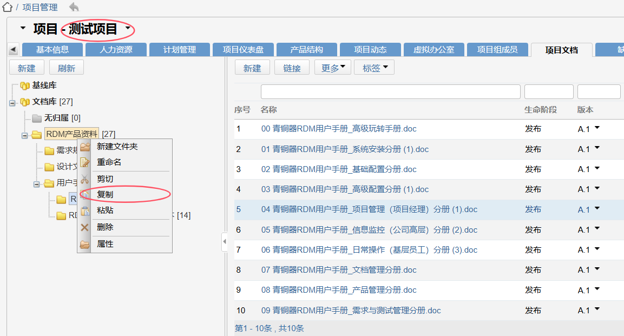Image resolution: width=624 pixels, height=336 pixels.
Task: Select the 基线库 tree item
Action: click(44, 85)
